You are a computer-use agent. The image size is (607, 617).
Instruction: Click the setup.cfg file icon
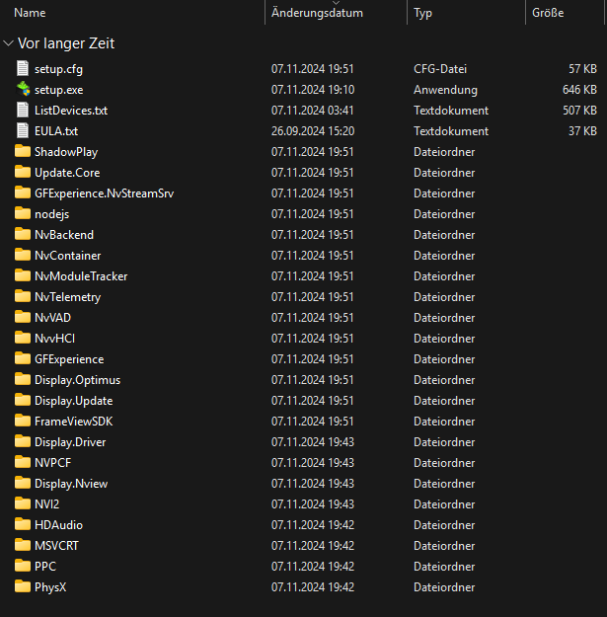(x=23, y=68)
